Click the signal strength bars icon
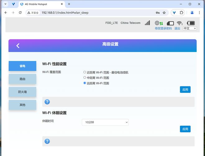The width and height of the screenshot is (205, 156). pos(147,23)
